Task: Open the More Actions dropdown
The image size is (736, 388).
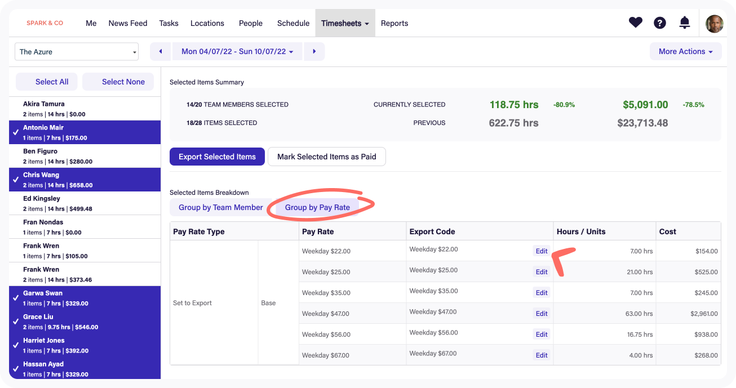Action: [685, 51]
